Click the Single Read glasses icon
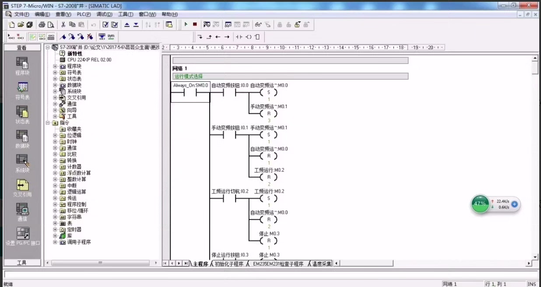The width and height of the screenshot is (541, 287). pos(258,24)
